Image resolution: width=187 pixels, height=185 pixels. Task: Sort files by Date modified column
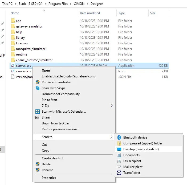pos(90,13)
